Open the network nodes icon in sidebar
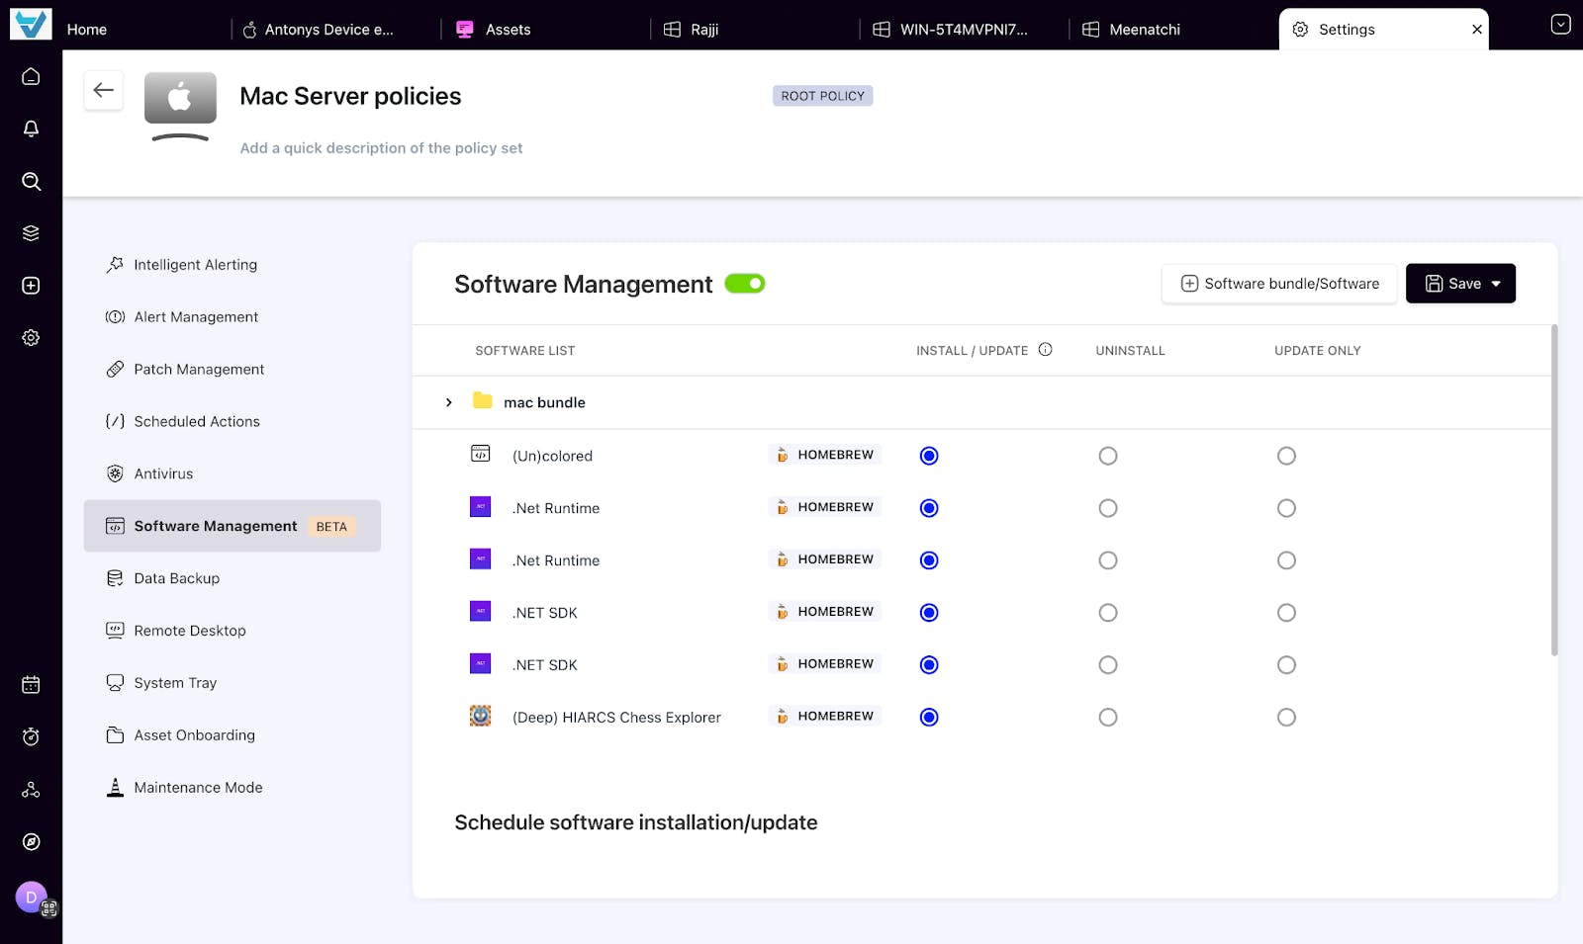Screen dimensions: 1583x944 (31, 789)
